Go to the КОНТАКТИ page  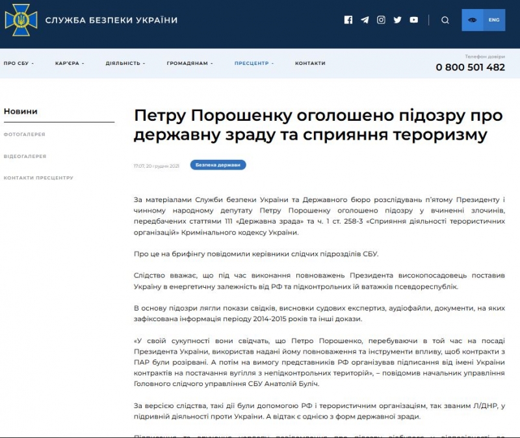click(x=310, y=64)
